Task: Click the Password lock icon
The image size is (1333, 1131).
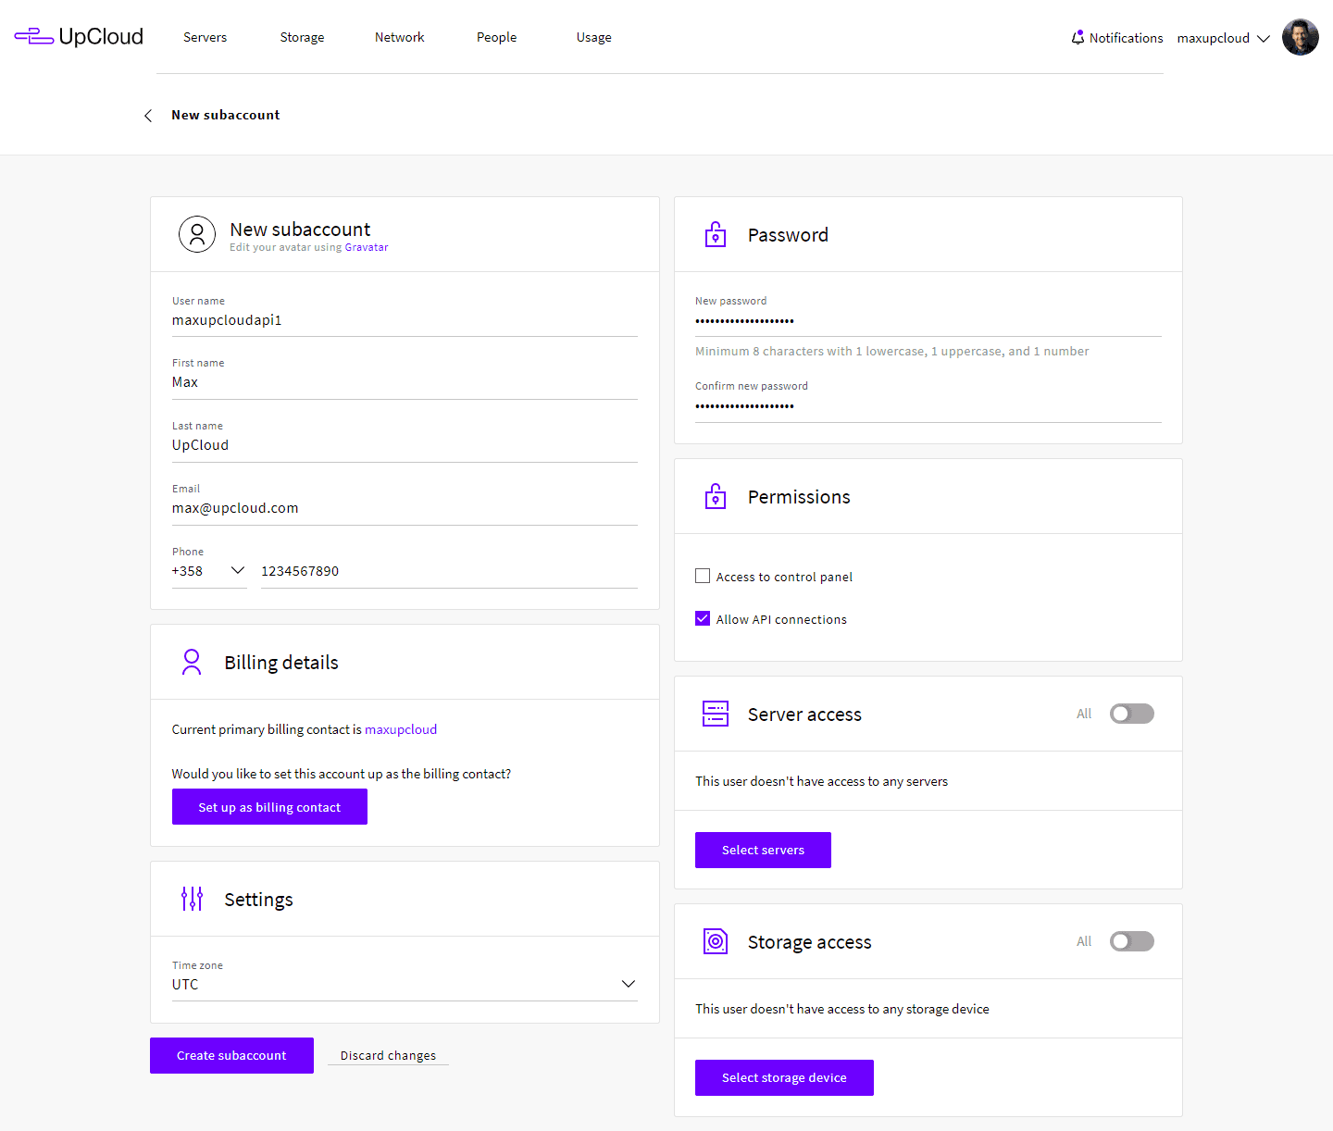Action: tap(716, 234)
